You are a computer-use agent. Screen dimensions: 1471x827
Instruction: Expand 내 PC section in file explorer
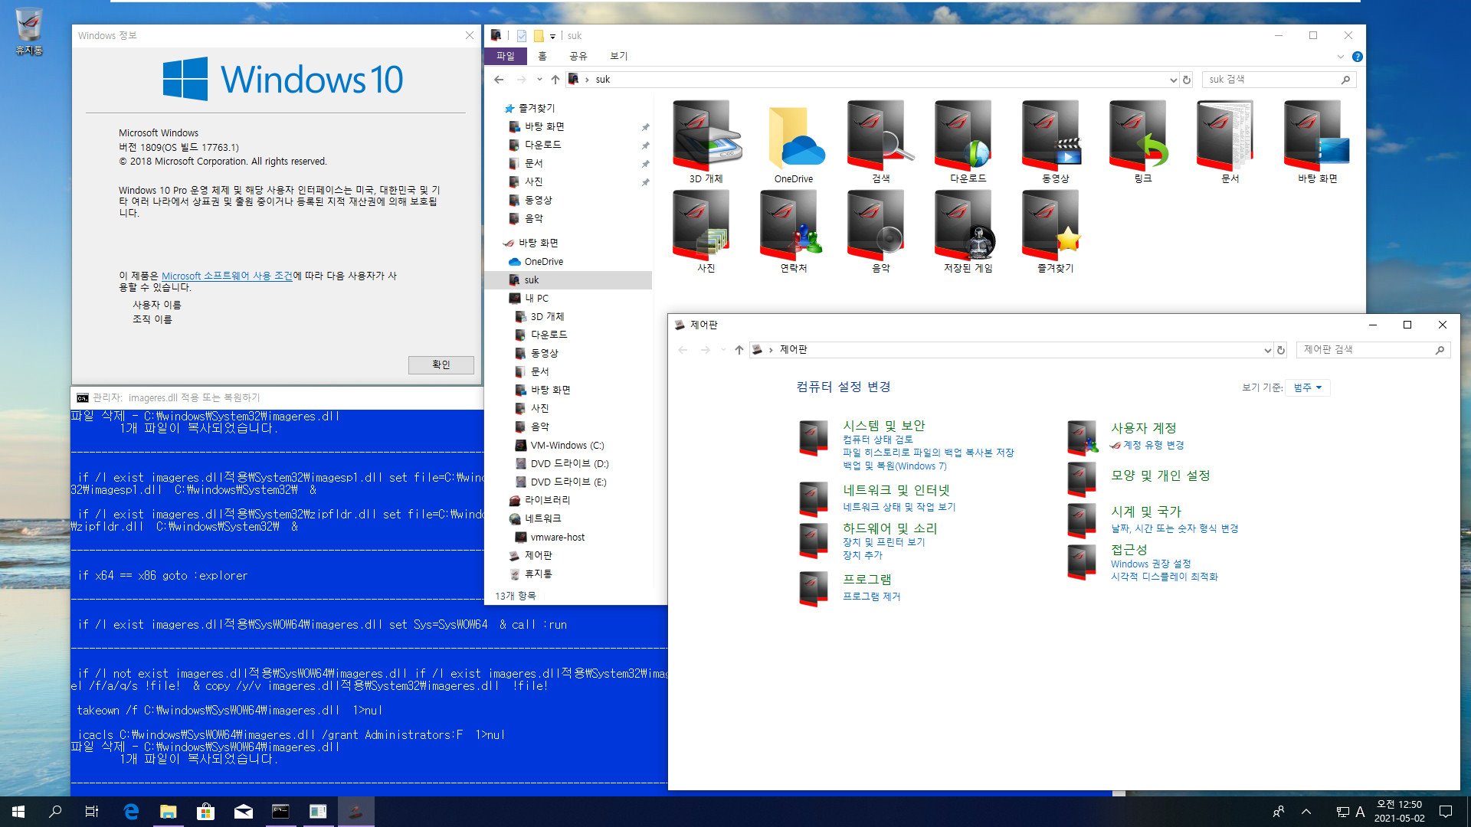click(x=501, y=298)
